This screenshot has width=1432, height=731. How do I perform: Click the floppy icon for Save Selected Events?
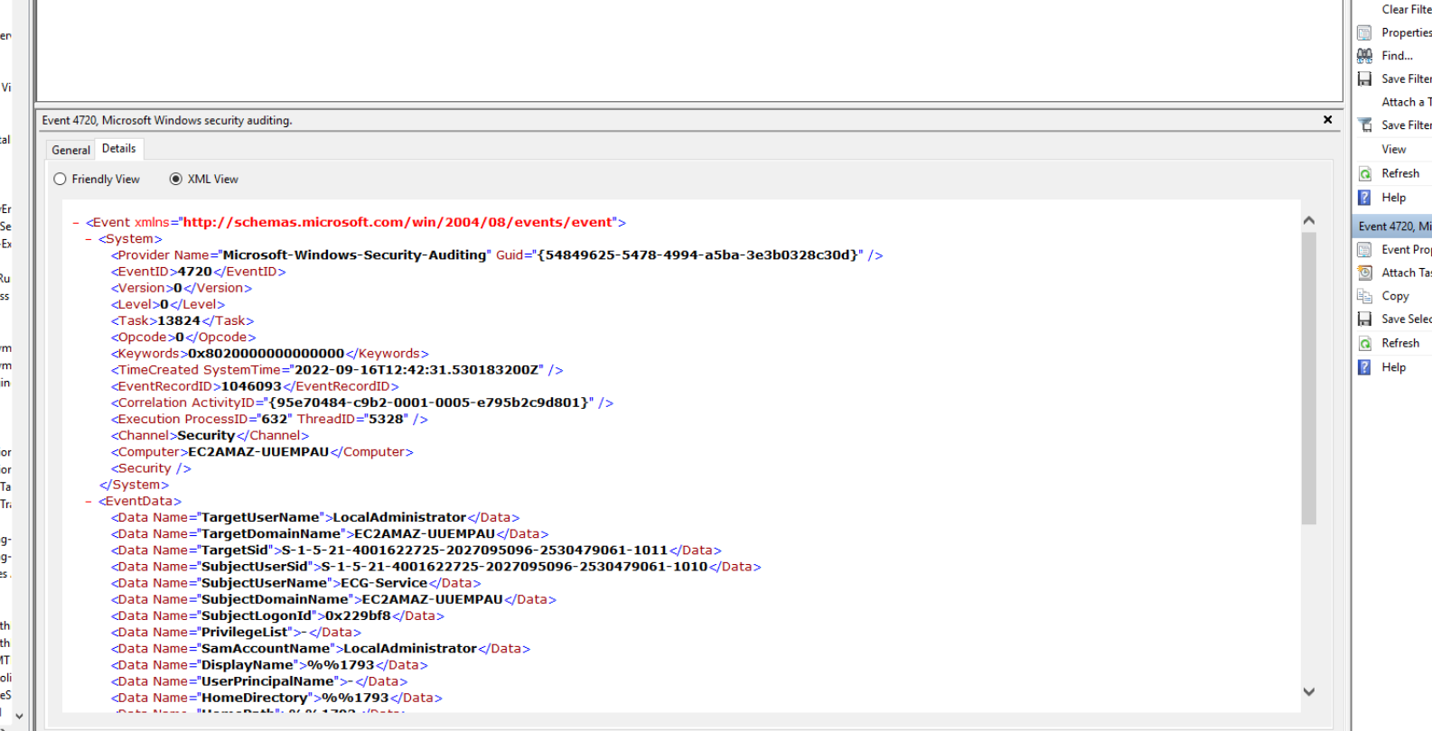[1364, 319]
